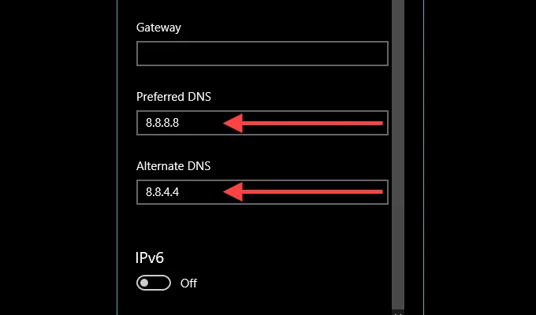Focus the Gateway input field
Viewport: 536px width, 315px height.
(262, 54)
